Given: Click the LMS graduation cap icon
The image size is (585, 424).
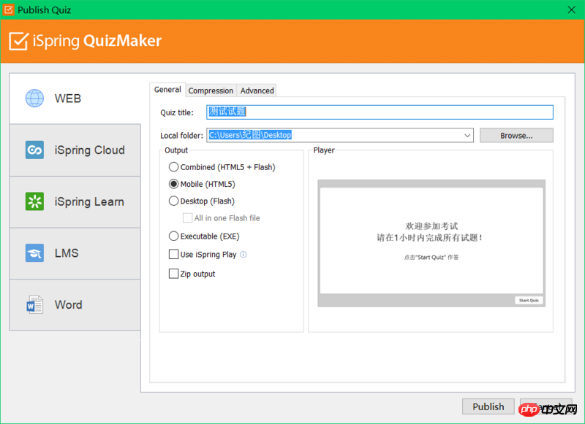Looking at the screenshot, I should 34,253.
